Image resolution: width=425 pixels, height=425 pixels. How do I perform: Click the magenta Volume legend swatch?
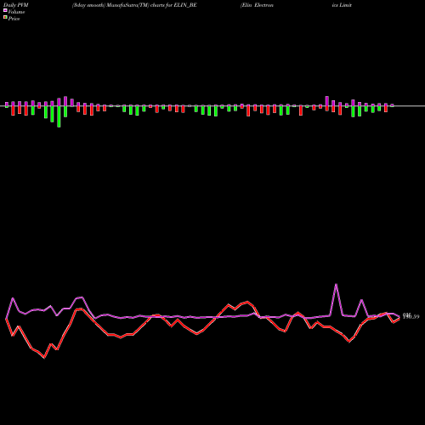[5, 10]
